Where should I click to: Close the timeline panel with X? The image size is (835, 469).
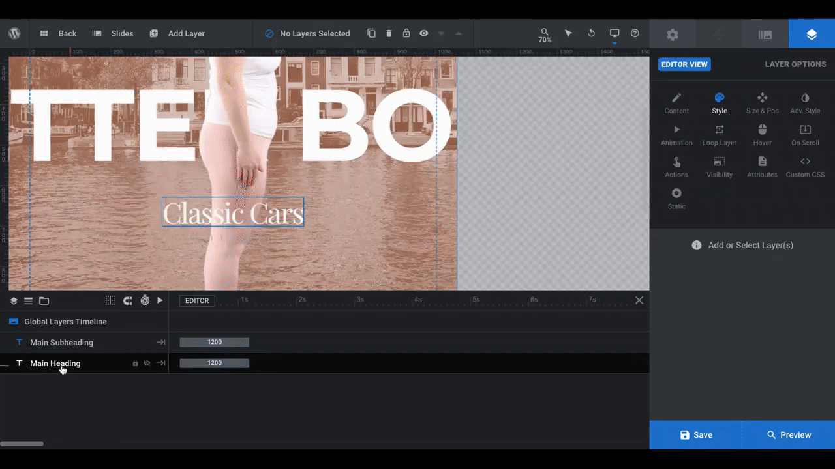(639, 300)
